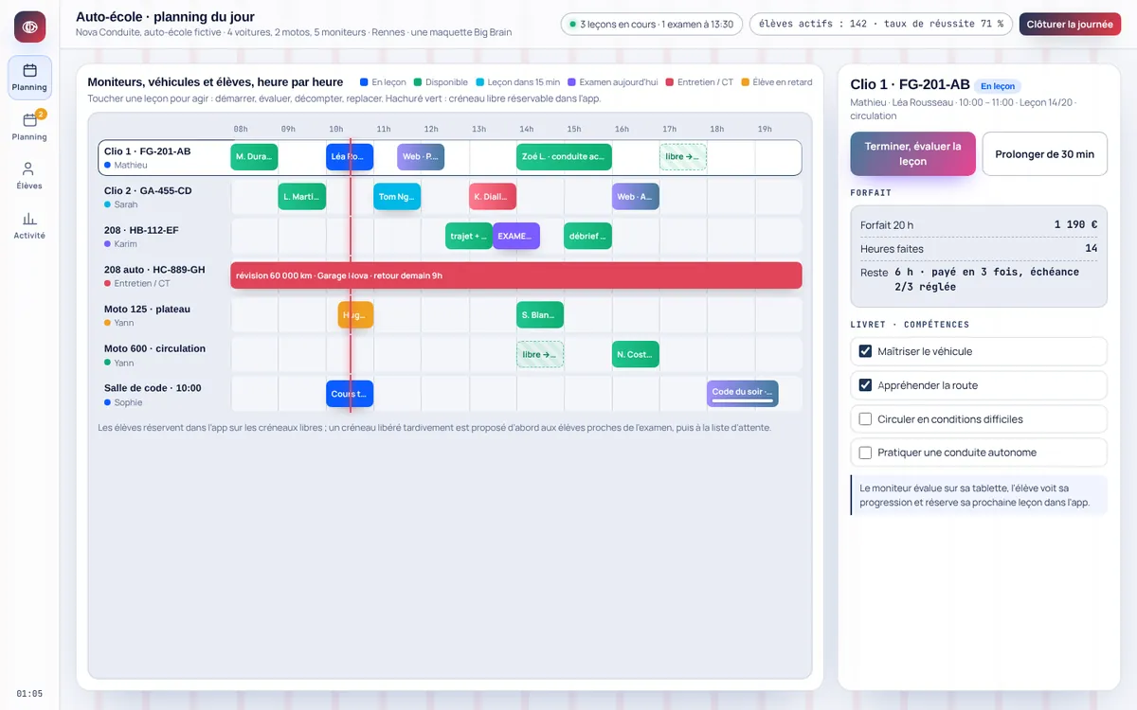
Task: Open the Web · A... block on Clio 2
Action: (x=636, y=197)
